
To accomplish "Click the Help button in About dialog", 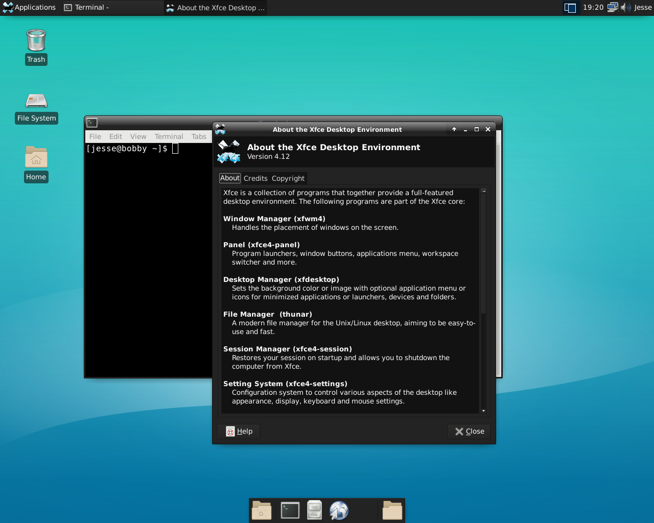I will 239,432.
